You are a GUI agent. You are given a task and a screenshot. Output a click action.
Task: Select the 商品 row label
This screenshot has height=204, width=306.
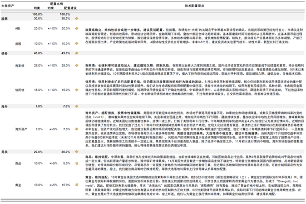click(x=18, y=164)
